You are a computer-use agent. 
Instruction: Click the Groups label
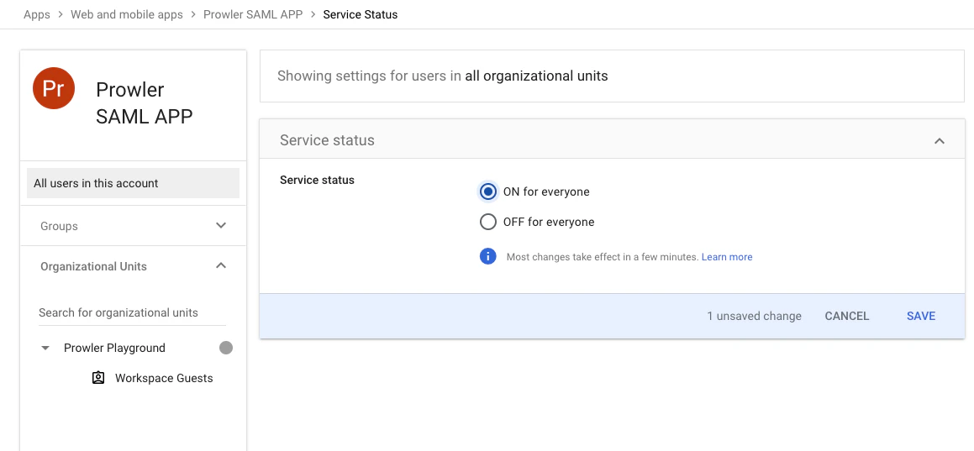tap(59, 226)
